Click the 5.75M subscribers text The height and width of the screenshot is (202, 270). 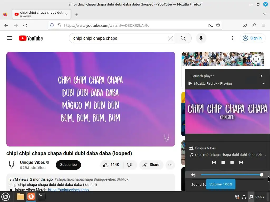pos(33,168)
